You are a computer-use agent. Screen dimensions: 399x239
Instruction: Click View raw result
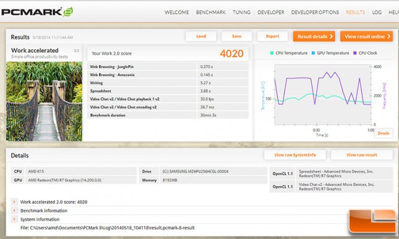362,155
